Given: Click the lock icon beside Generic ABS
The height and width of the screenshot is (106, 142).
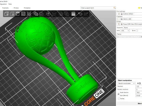Looking at the screenshot, I should pyautogui.click(x=122, y=19).
